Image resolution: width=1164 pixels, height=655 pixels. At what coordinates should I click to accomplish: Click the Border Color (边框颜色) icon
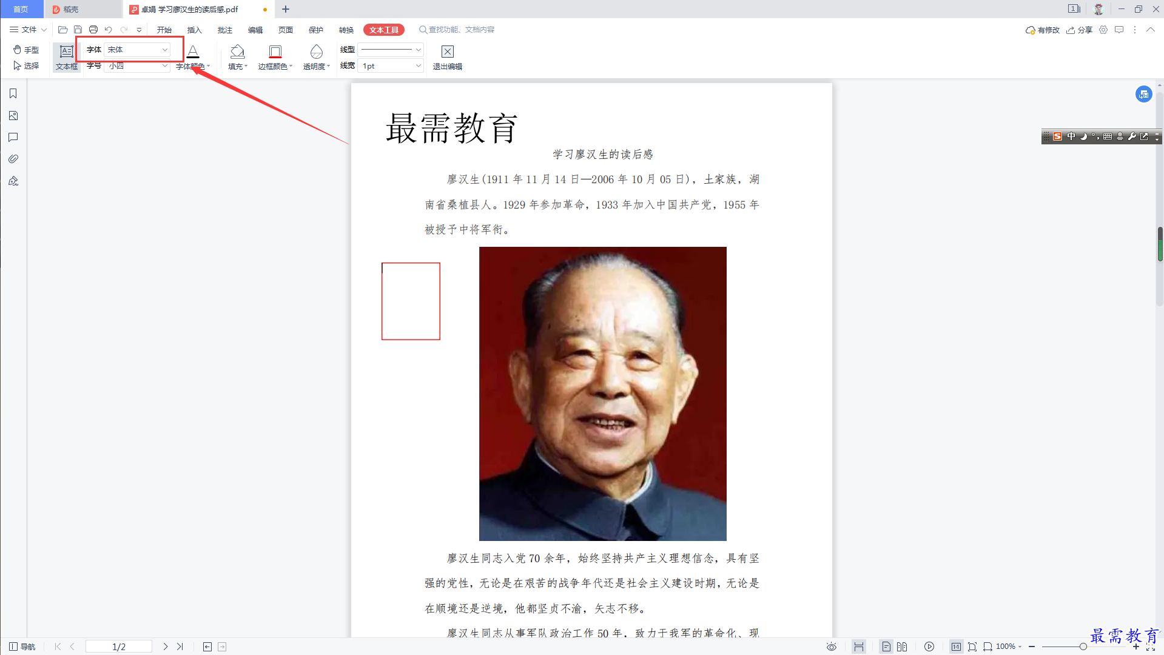275,52
